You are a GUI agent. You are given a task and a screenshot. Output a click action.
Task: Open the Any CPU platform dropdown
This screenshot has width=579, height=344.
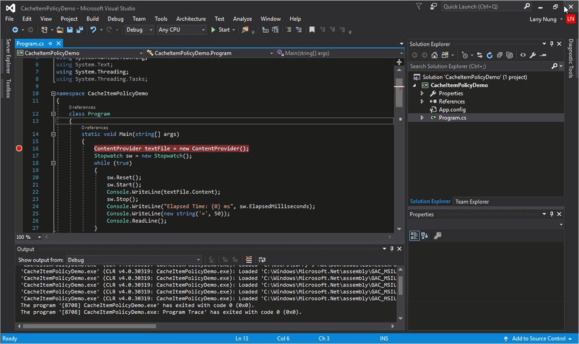[x=181, y=30]
